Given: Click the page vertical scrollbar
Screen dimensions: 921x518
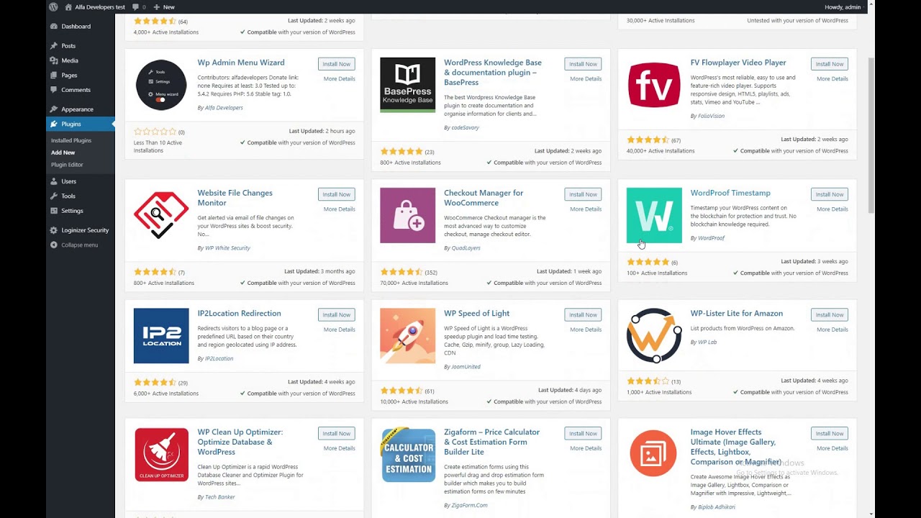Looking at the screenshot, I should (872, 137).
